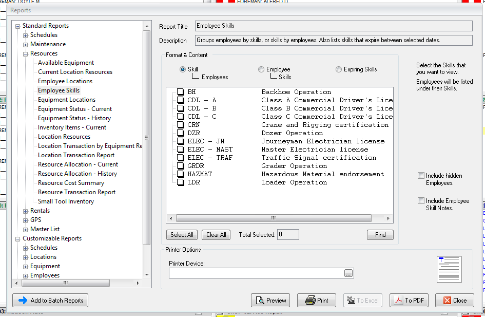Click the Preview magnifier icon button
The width and height of the screenshot is (485, 317).
260,301
